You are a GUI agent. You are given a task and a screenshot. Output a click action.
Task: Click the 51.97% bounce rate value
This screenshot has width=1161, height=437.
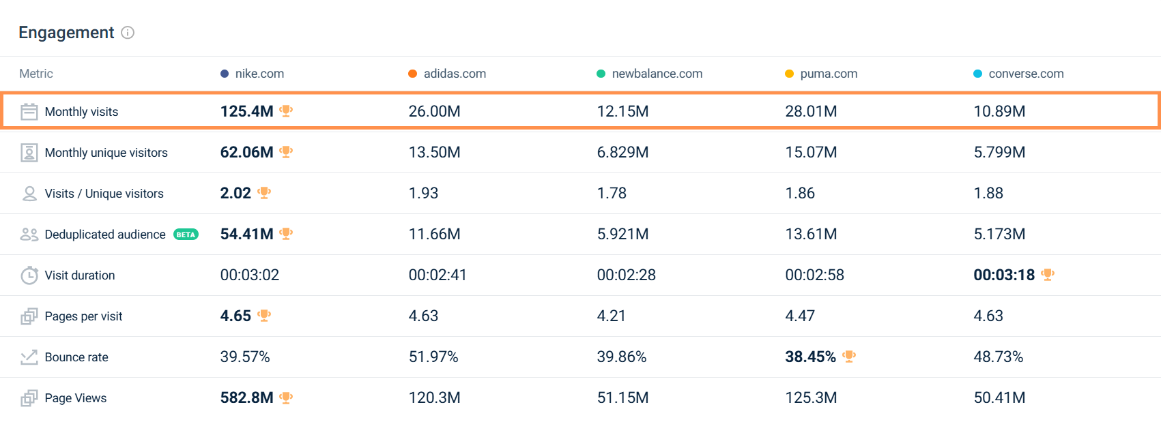(433, 357)
